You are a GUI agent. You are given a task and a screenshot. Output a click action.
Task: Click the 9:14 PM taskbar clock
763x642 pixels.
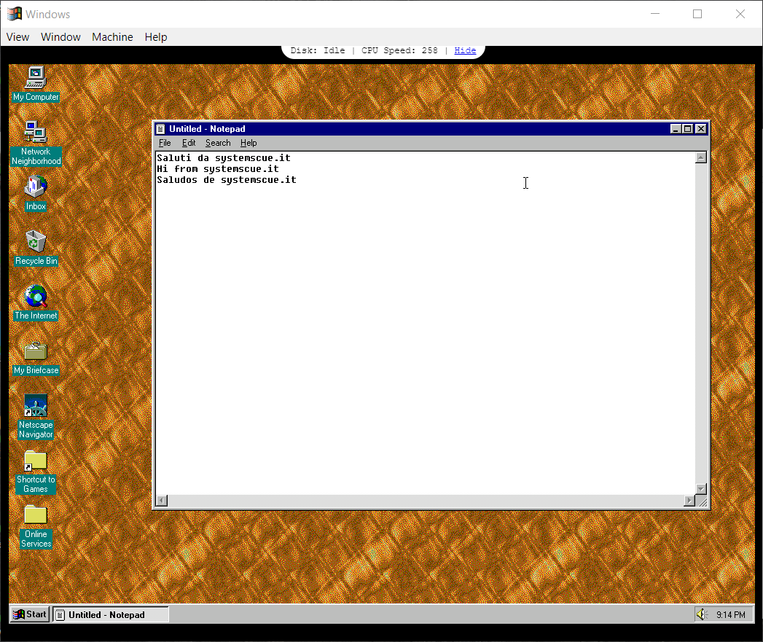click(730, 615)
